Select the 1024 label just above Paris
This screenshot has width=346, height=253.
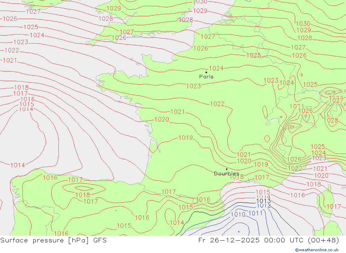pos(216,68)
